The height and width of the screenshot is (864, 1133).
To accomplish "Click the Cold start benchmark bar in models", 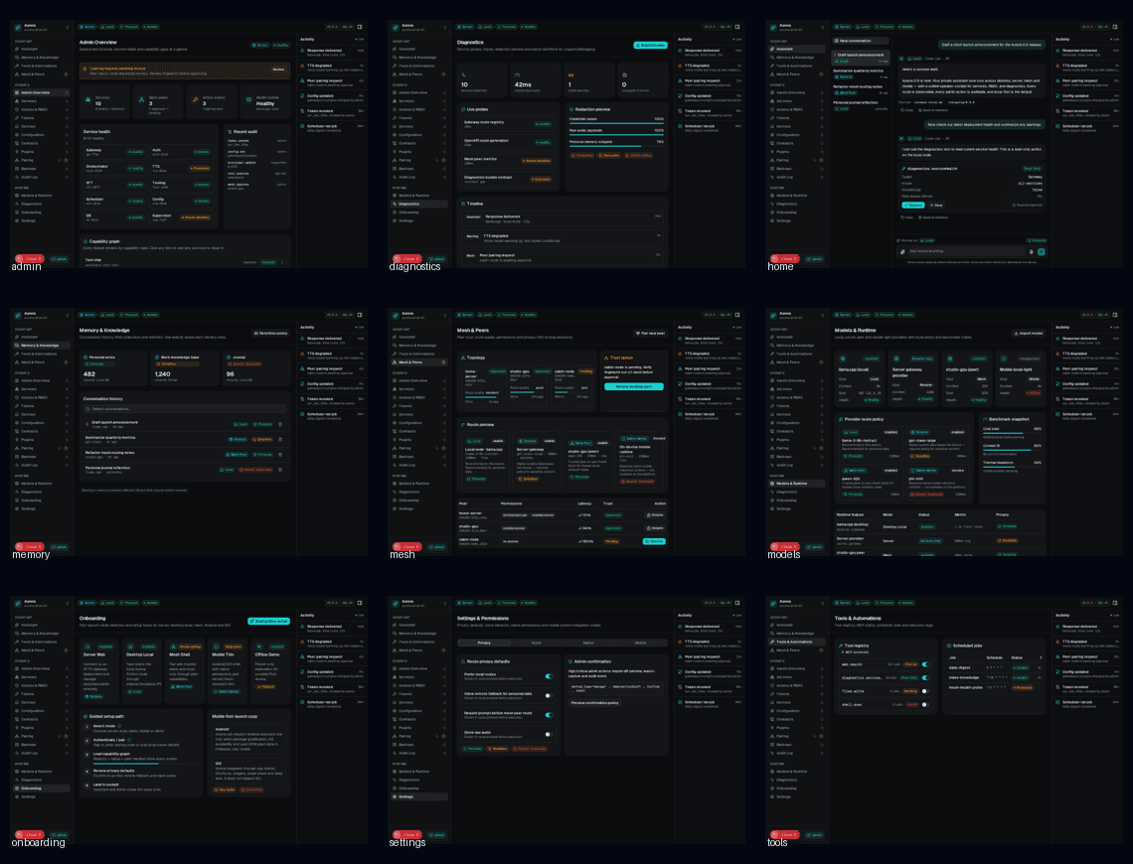I will coord(1012,434).
